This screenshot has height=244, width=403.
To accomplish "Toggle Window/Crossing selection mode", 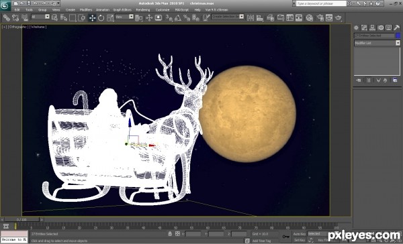I will pos(82,17).
